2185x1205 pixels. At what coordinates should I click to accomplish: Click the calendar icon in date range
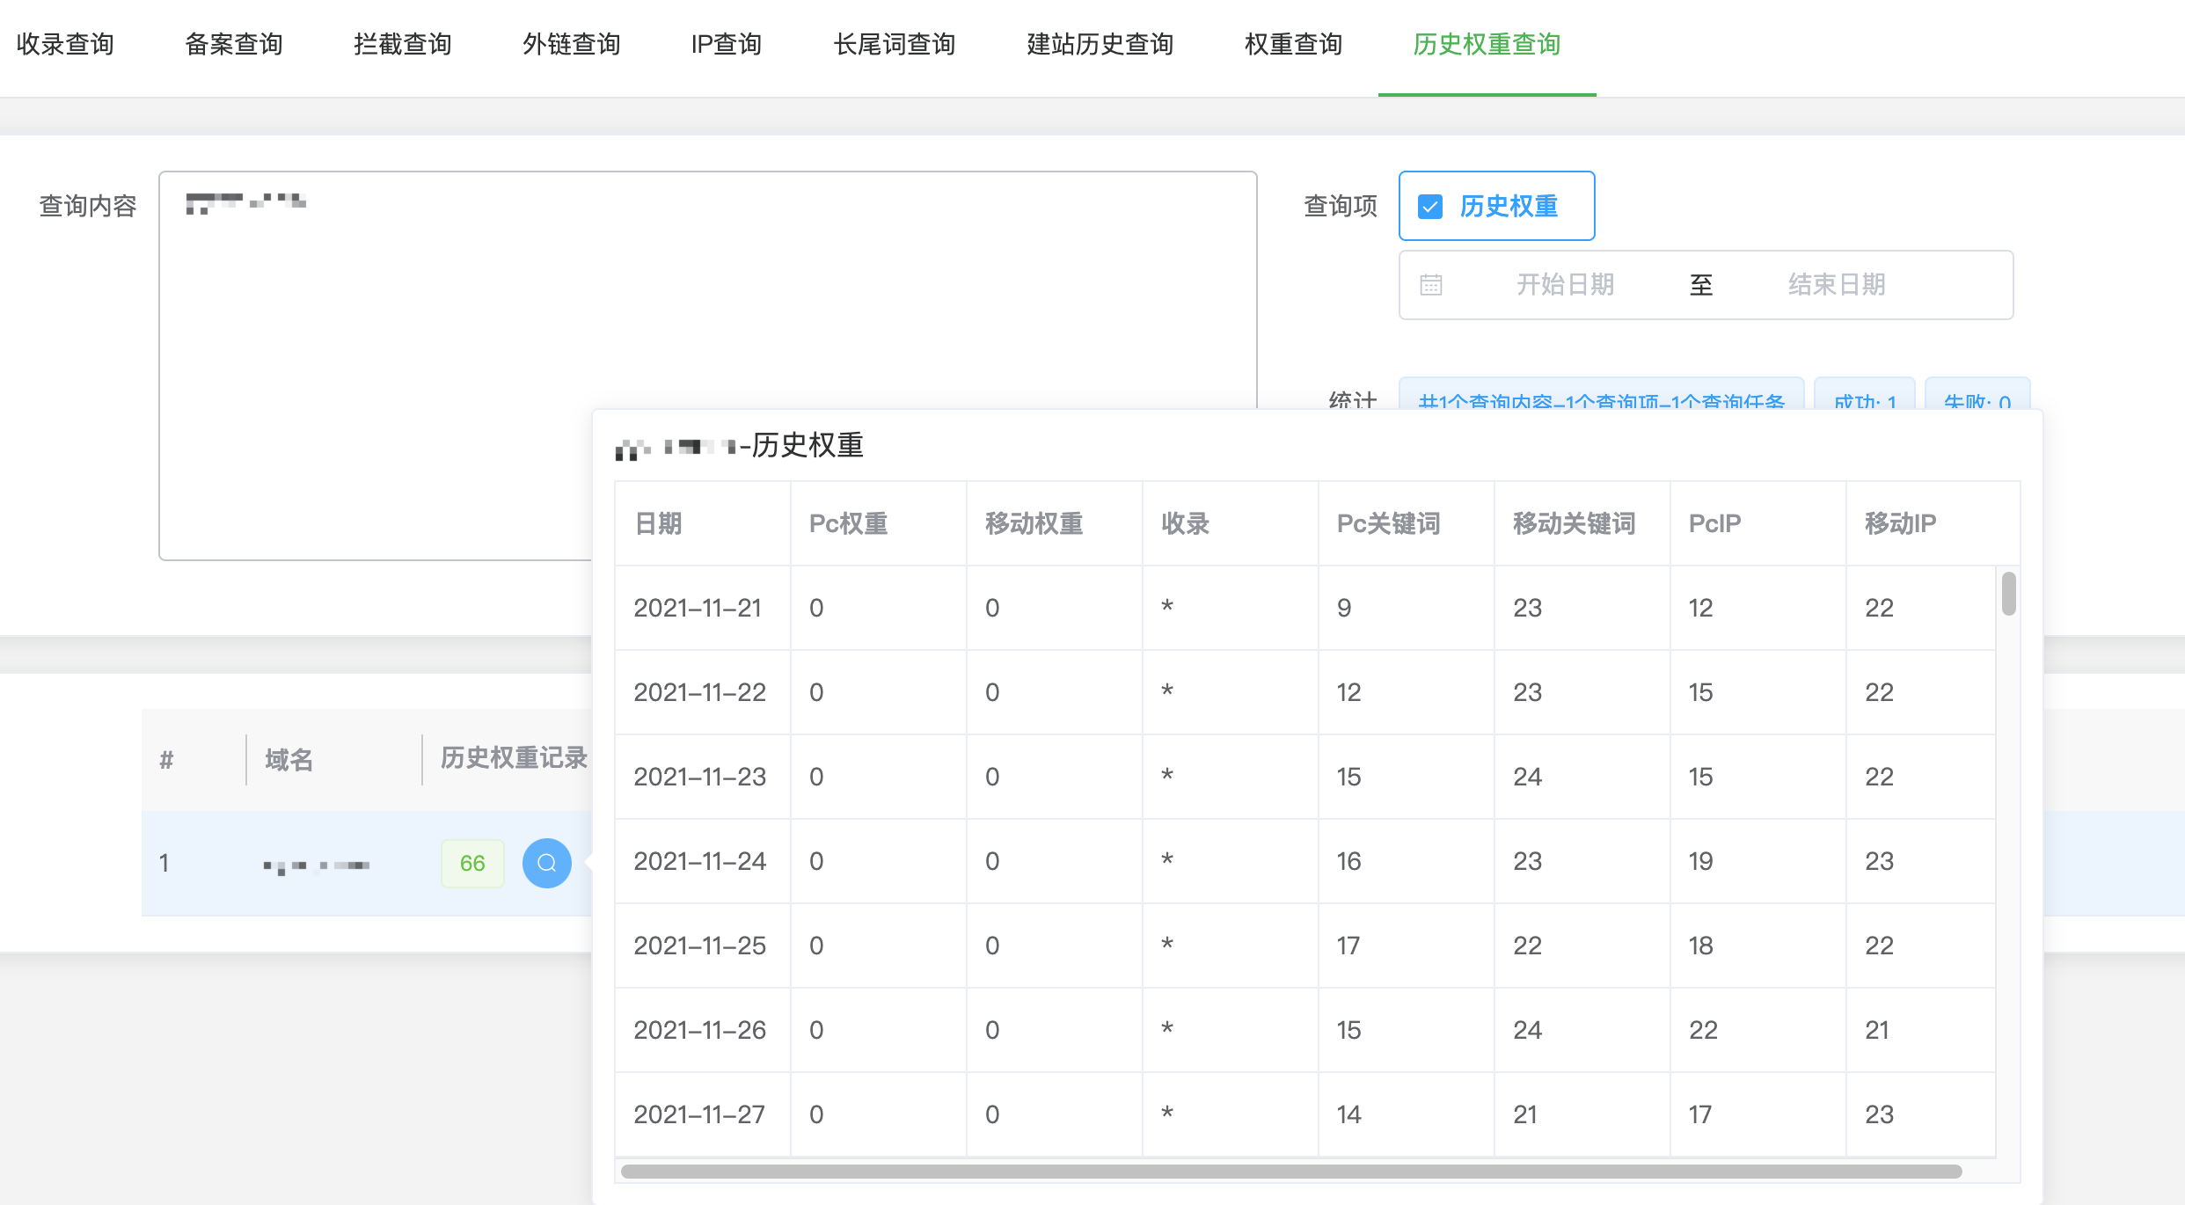[1431, 285]
